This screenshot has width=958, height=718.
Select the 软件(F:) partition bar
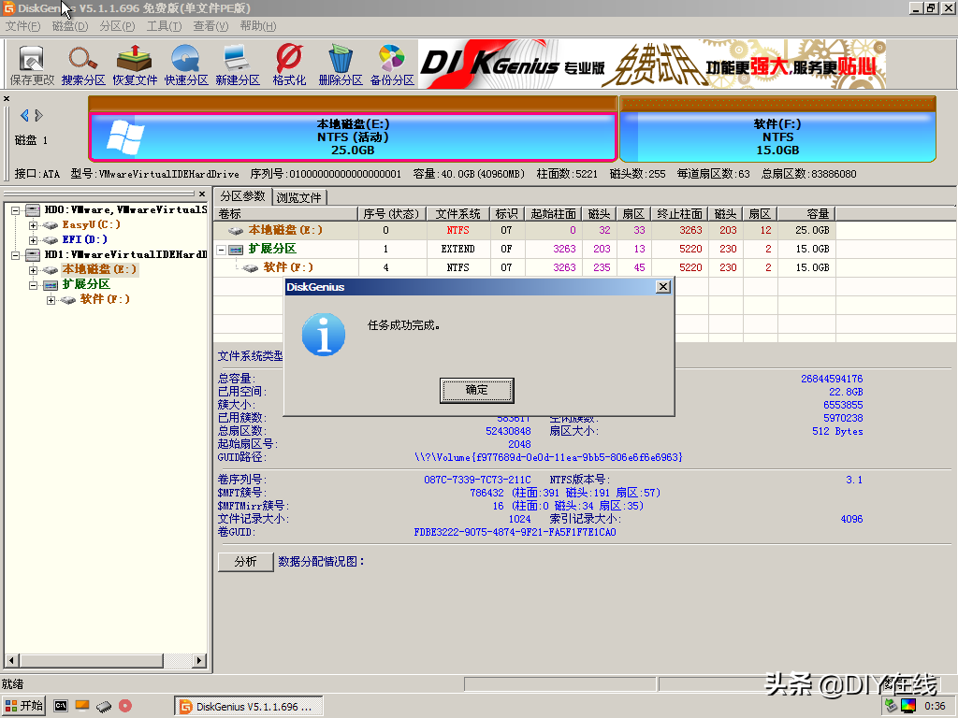(777, 136)
